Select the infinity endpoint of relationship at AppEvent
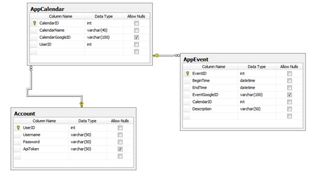This screenshot has width=311, height=179. (177, 56)
